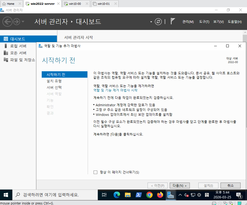
Task: Click the Server Manager title bar icon
Action: coord(2,10)
